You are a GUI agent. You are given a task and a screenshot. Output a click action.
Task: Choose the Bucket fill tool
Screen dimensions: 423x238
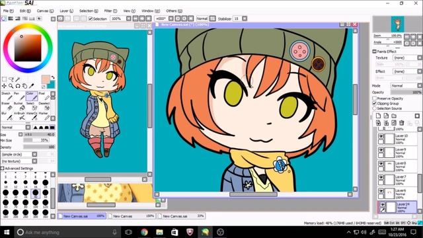[x=19, y=106]
